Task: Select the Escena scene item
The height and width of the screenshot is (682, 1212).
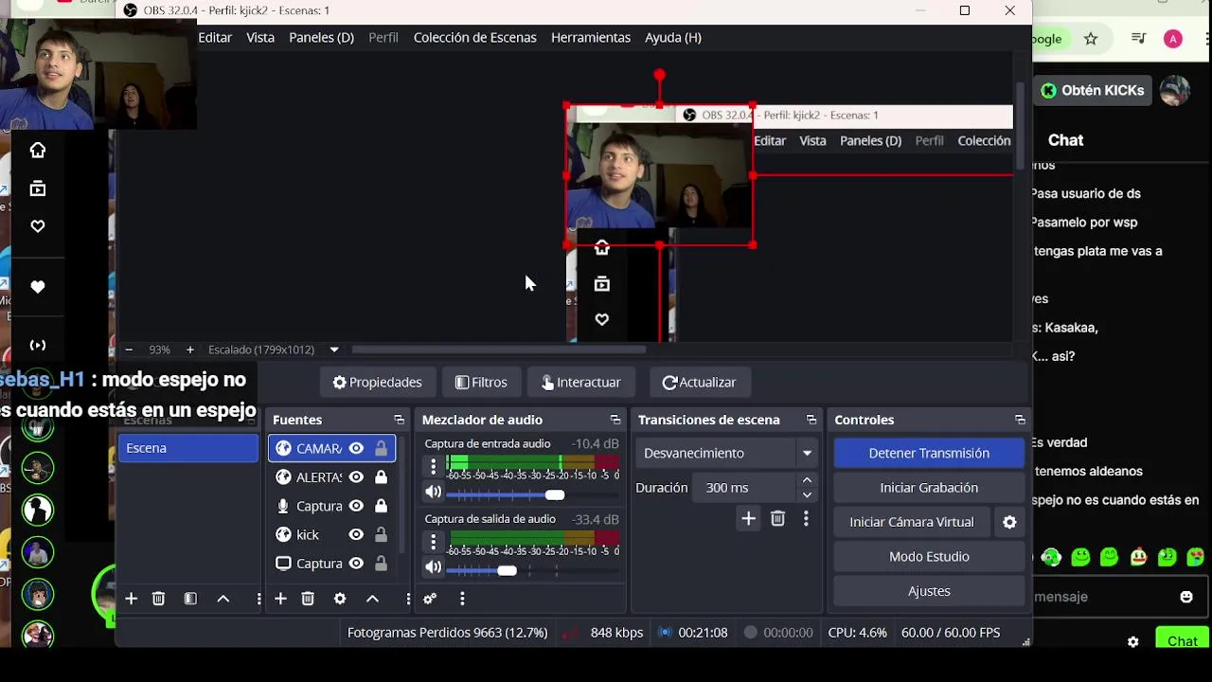Action: click(187, 448)
